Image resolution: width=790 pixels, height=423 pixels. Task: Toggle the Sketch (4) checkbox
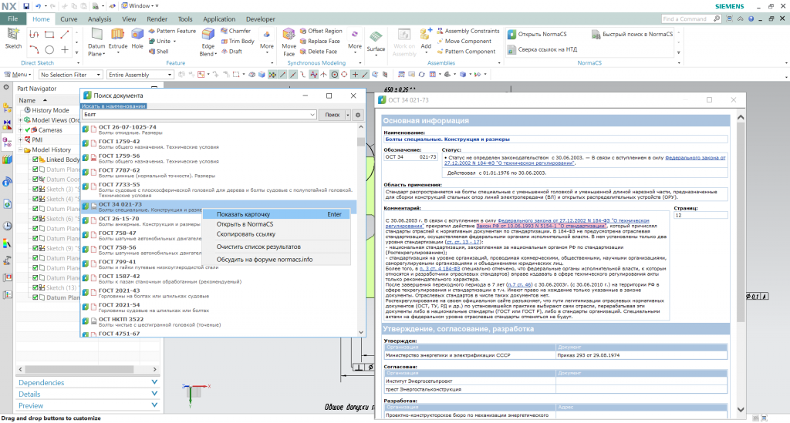(x=35, y=200)
